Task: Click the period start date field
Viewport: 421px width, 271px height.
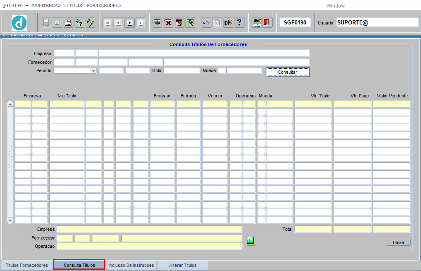Action: 111,70
